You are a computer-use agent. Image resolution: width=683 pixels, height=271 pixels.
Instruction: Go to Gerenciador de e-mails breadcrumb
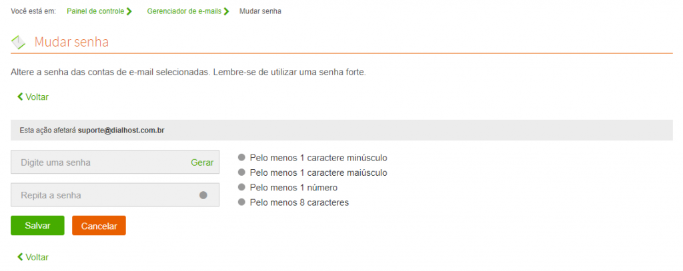pyautogui.click(x=184, y=11)
